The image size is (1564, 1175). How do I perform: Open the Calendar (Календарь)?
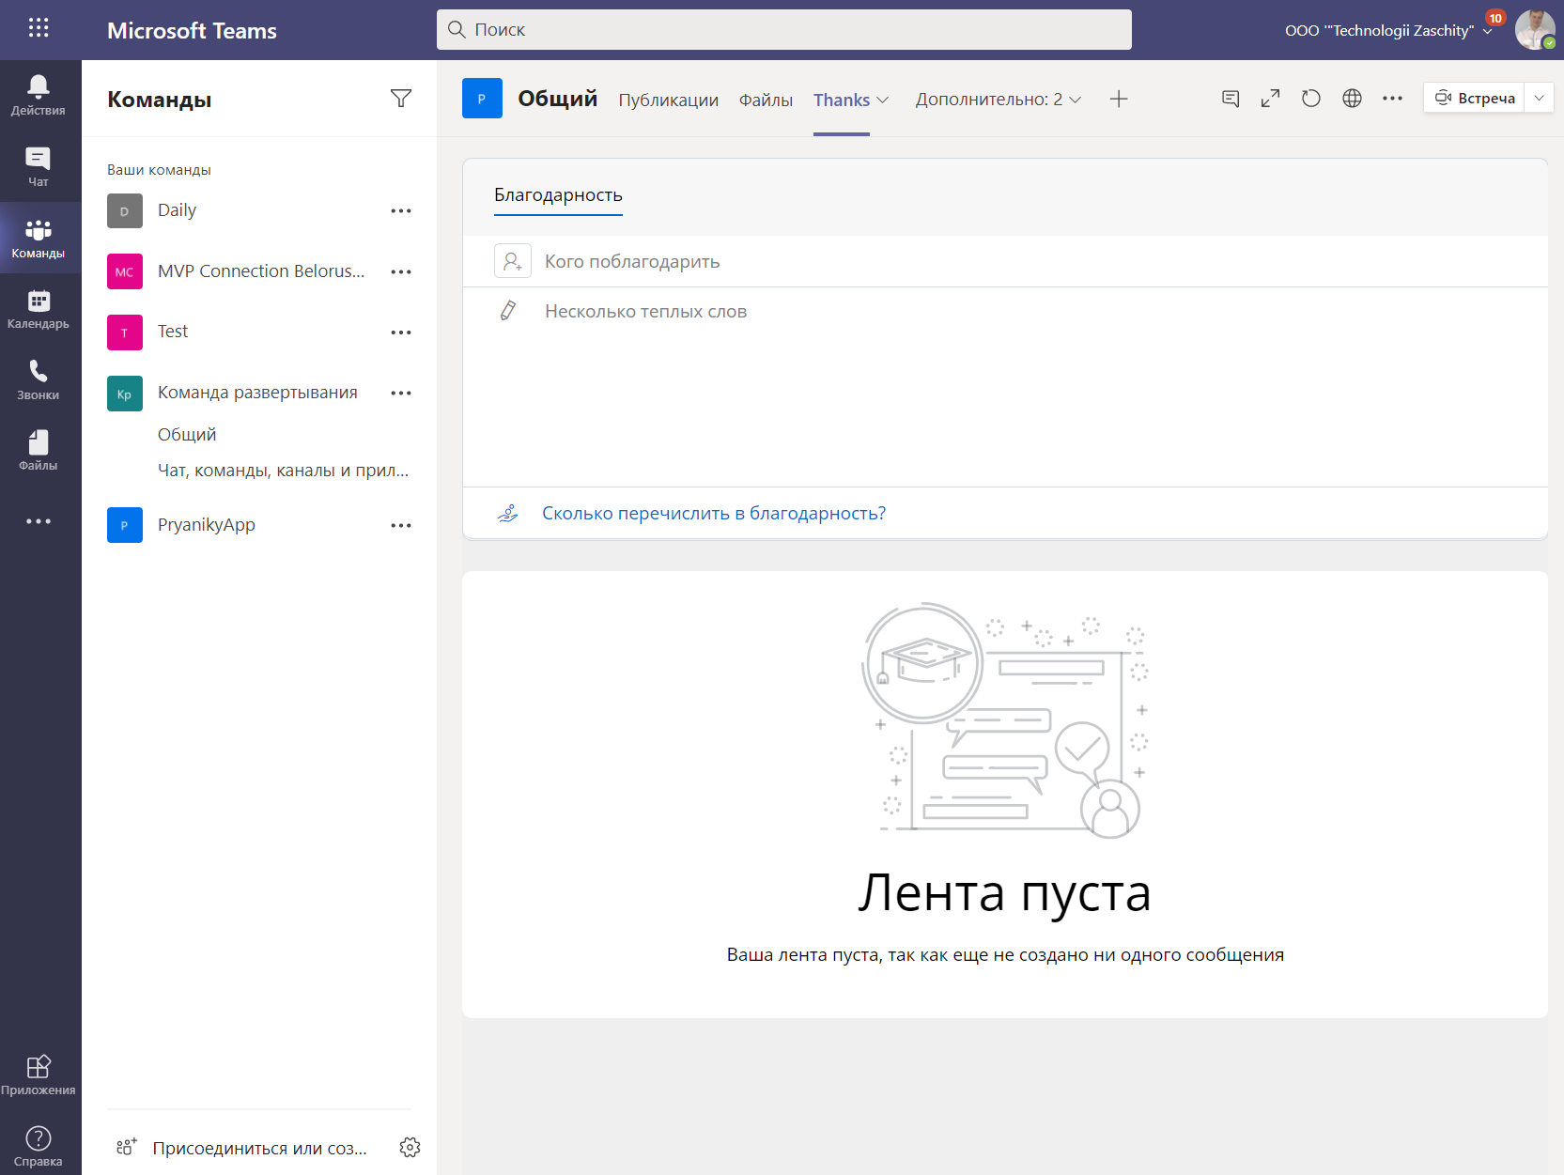[x=39, y=309]
